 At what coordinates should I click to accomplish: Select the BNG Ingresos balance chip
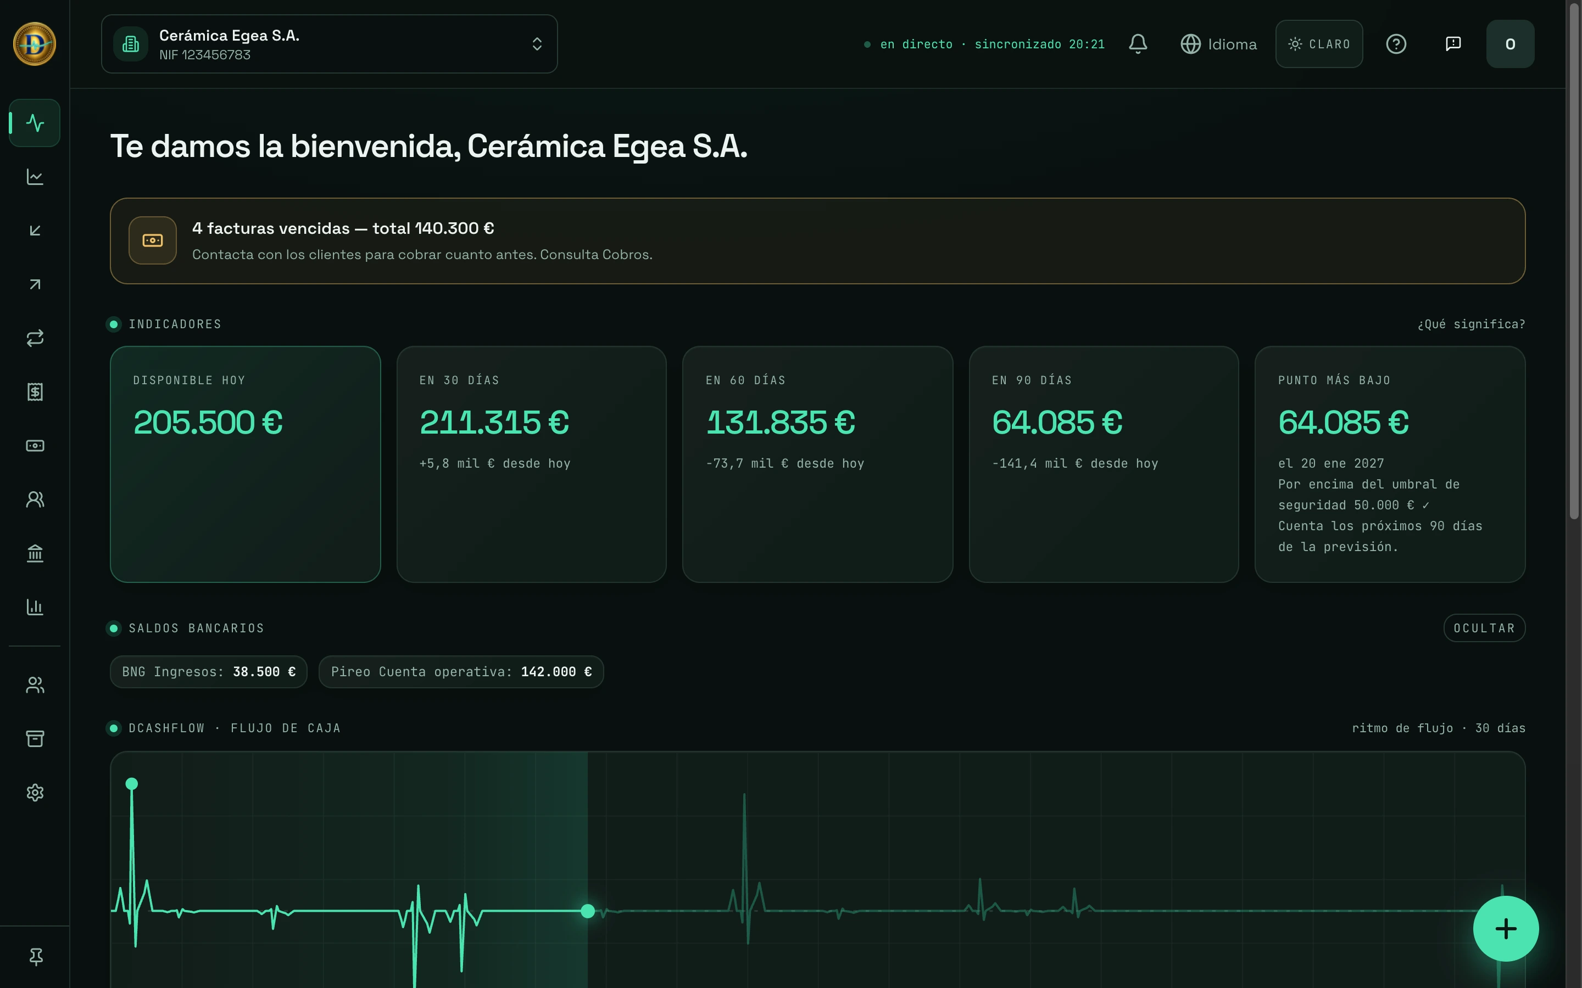click(209, 672)
